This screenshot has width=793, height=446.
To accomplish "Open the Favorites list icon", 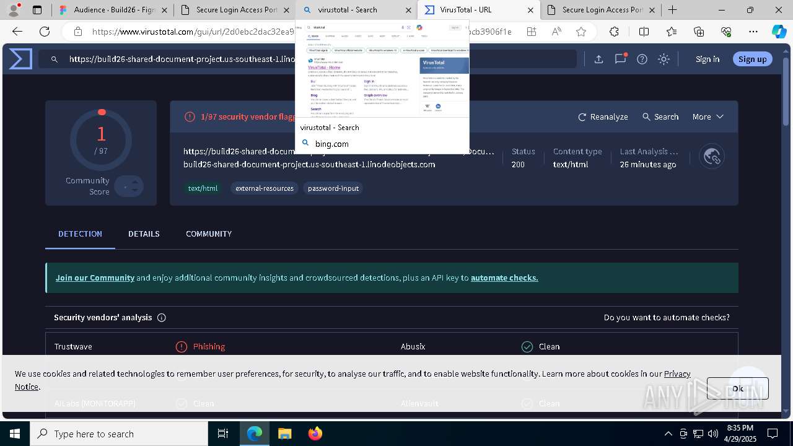I will 672,32.
